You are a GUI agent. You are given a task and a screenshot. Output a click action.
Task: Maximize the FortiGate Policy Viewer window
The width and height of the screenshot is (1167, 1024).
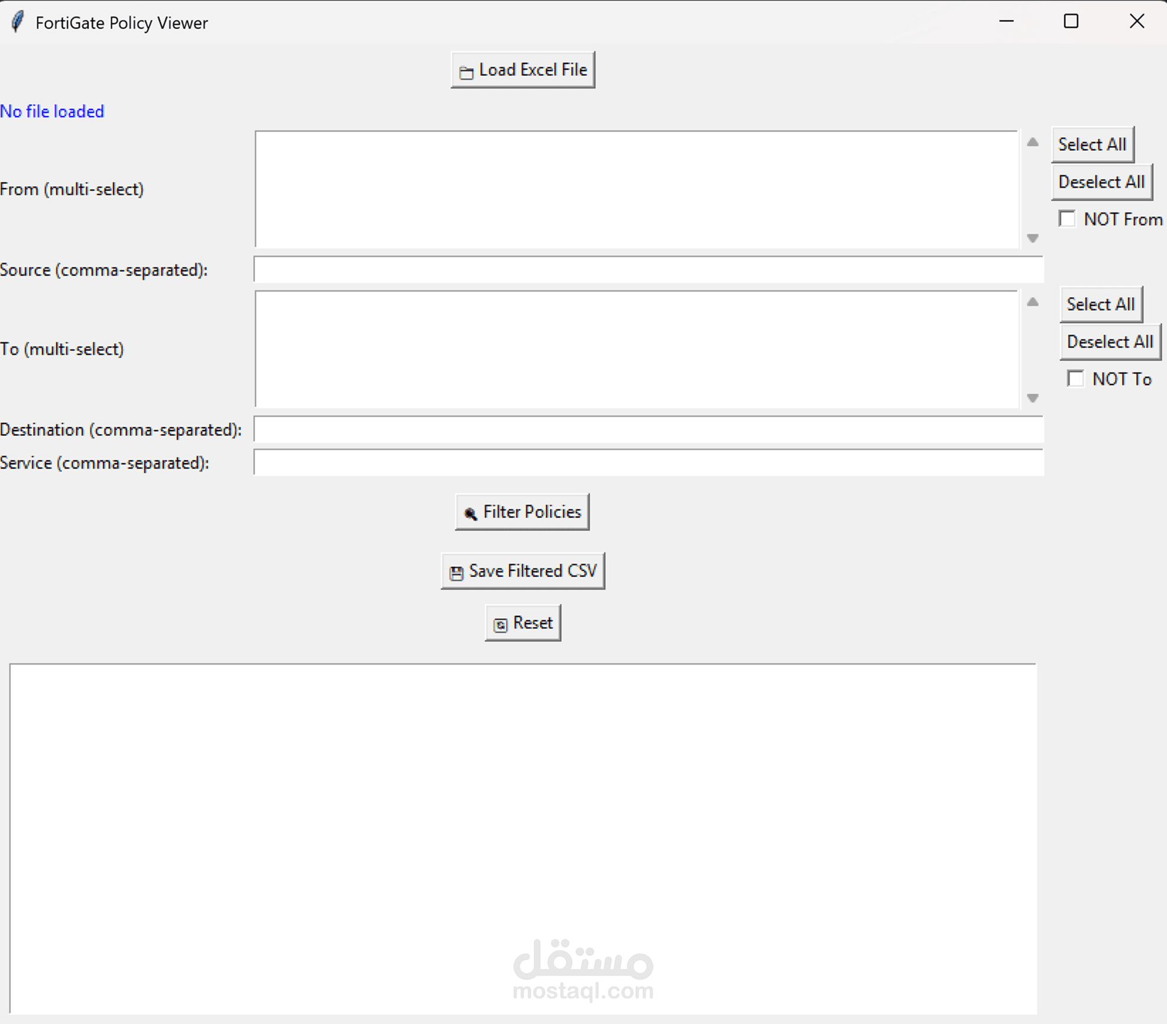pyautogui.click(x=1071, y=22)
